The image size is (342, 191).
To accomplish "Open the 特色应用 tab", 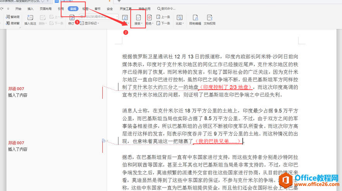I will click(x=144, y=9).
